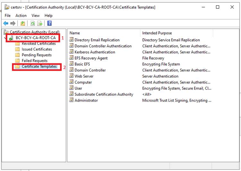Click the Web Server template icon
This screenshot has width=241, height=171.
[71, 76]
